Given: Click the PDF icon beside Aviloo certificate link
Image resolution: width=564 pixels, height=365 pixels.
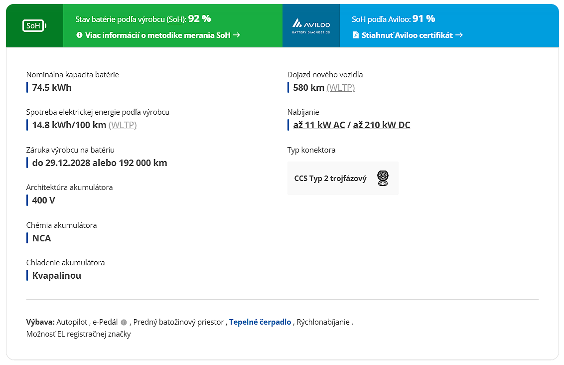Looking at the screenshot, I should click(x=356, y=35).
